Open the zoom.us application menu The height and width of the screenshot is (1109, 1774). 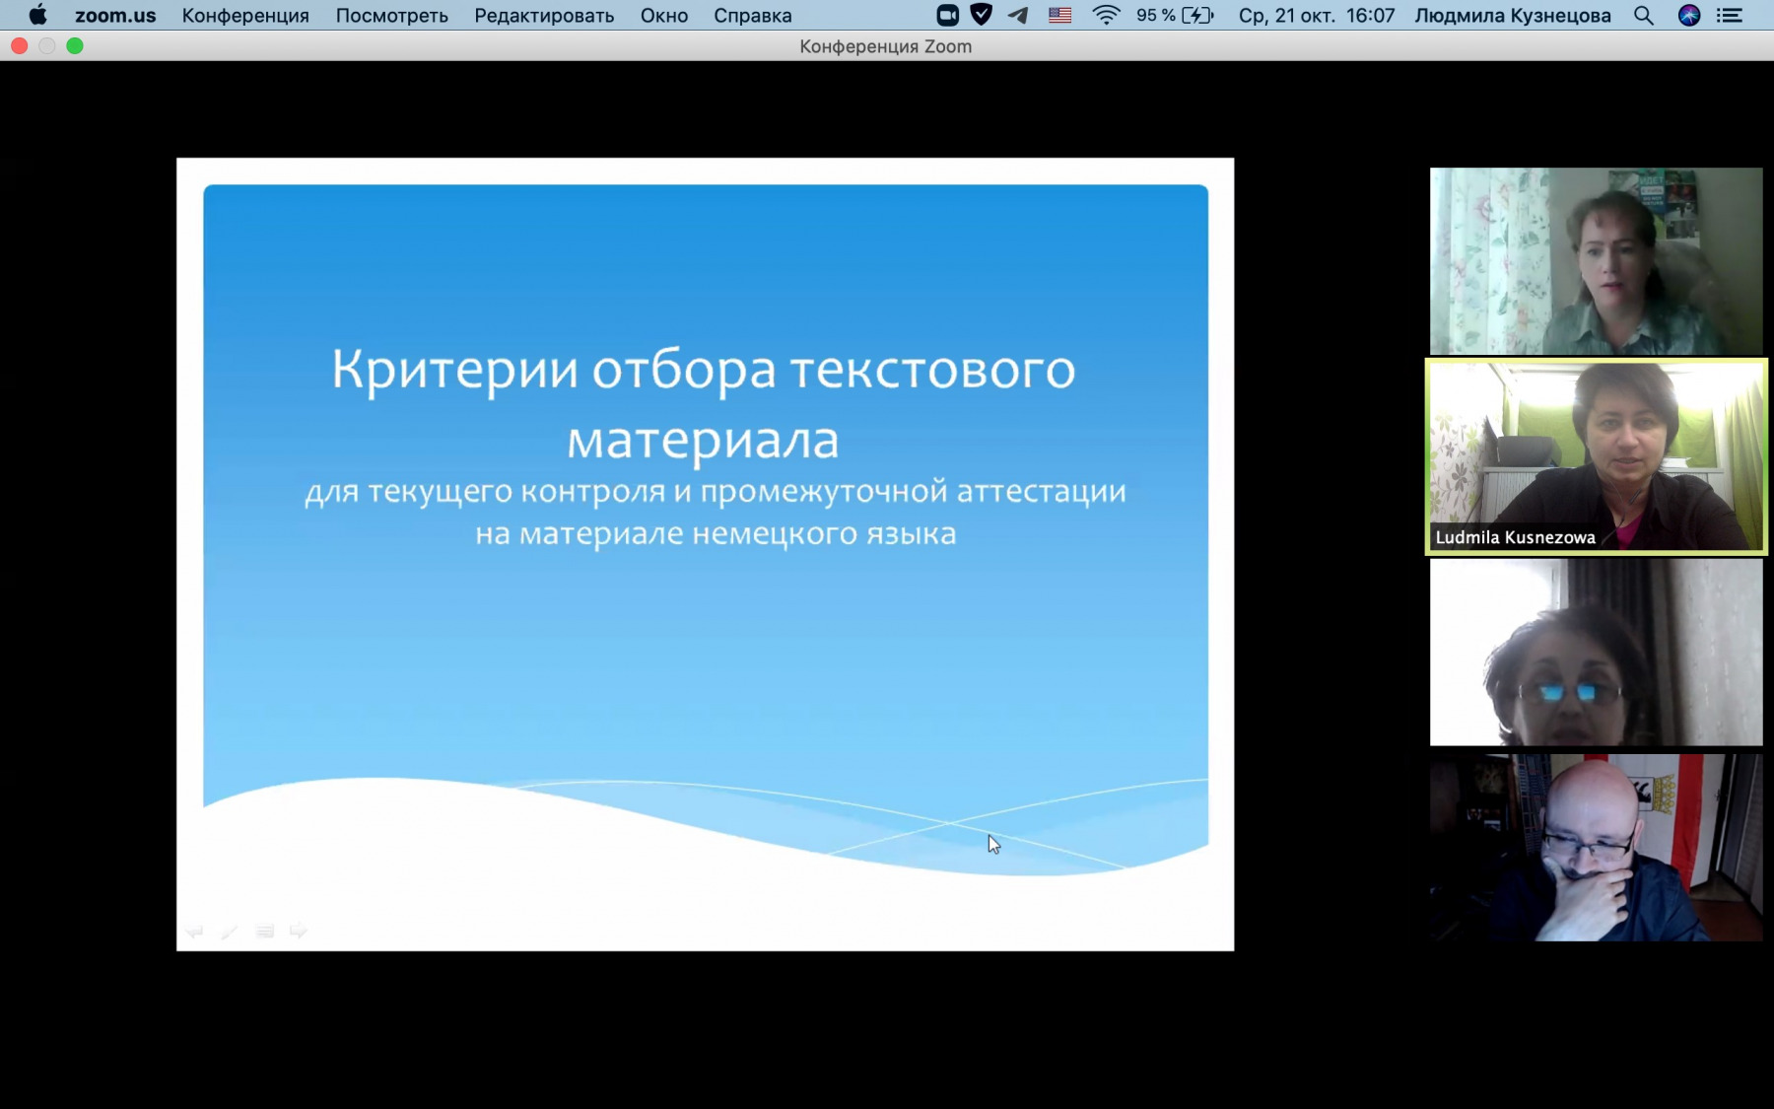pos(115,16)
